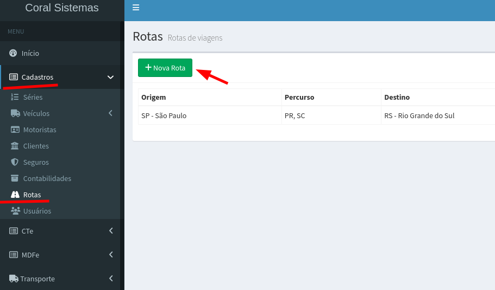Click the Destino column header
The width and height of the screenshot is (495, 290).
397,97
